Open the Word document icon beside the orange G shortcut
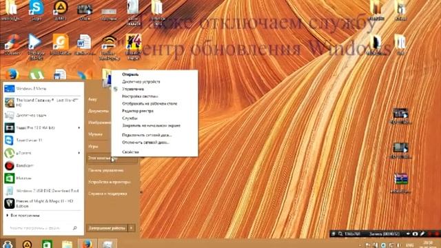This screenshot has height=248, width=441. pos(84,44)
